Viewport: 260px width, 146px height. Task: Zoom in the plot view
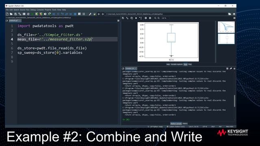(x=159, y=18)
